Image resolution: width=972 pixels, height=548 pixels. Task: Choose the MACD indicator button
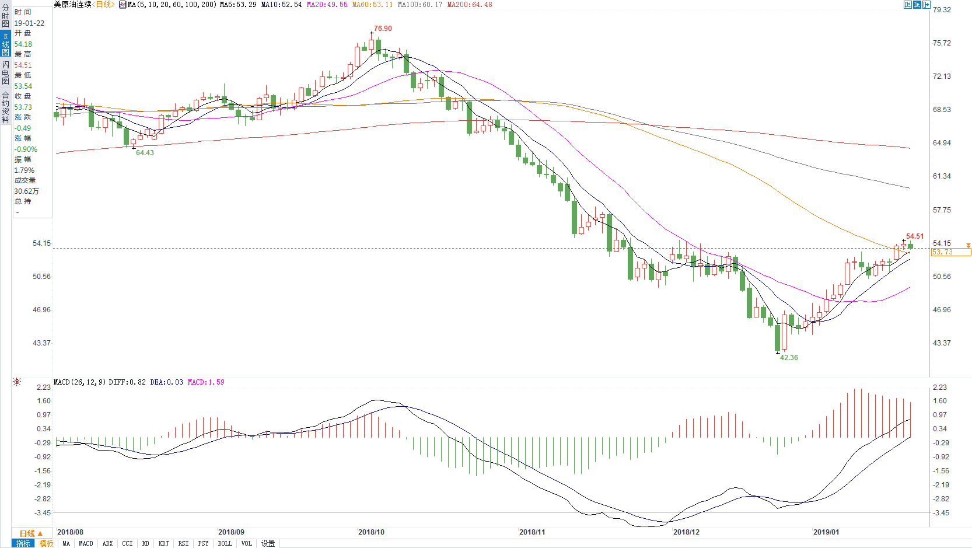tap(86, 543)
